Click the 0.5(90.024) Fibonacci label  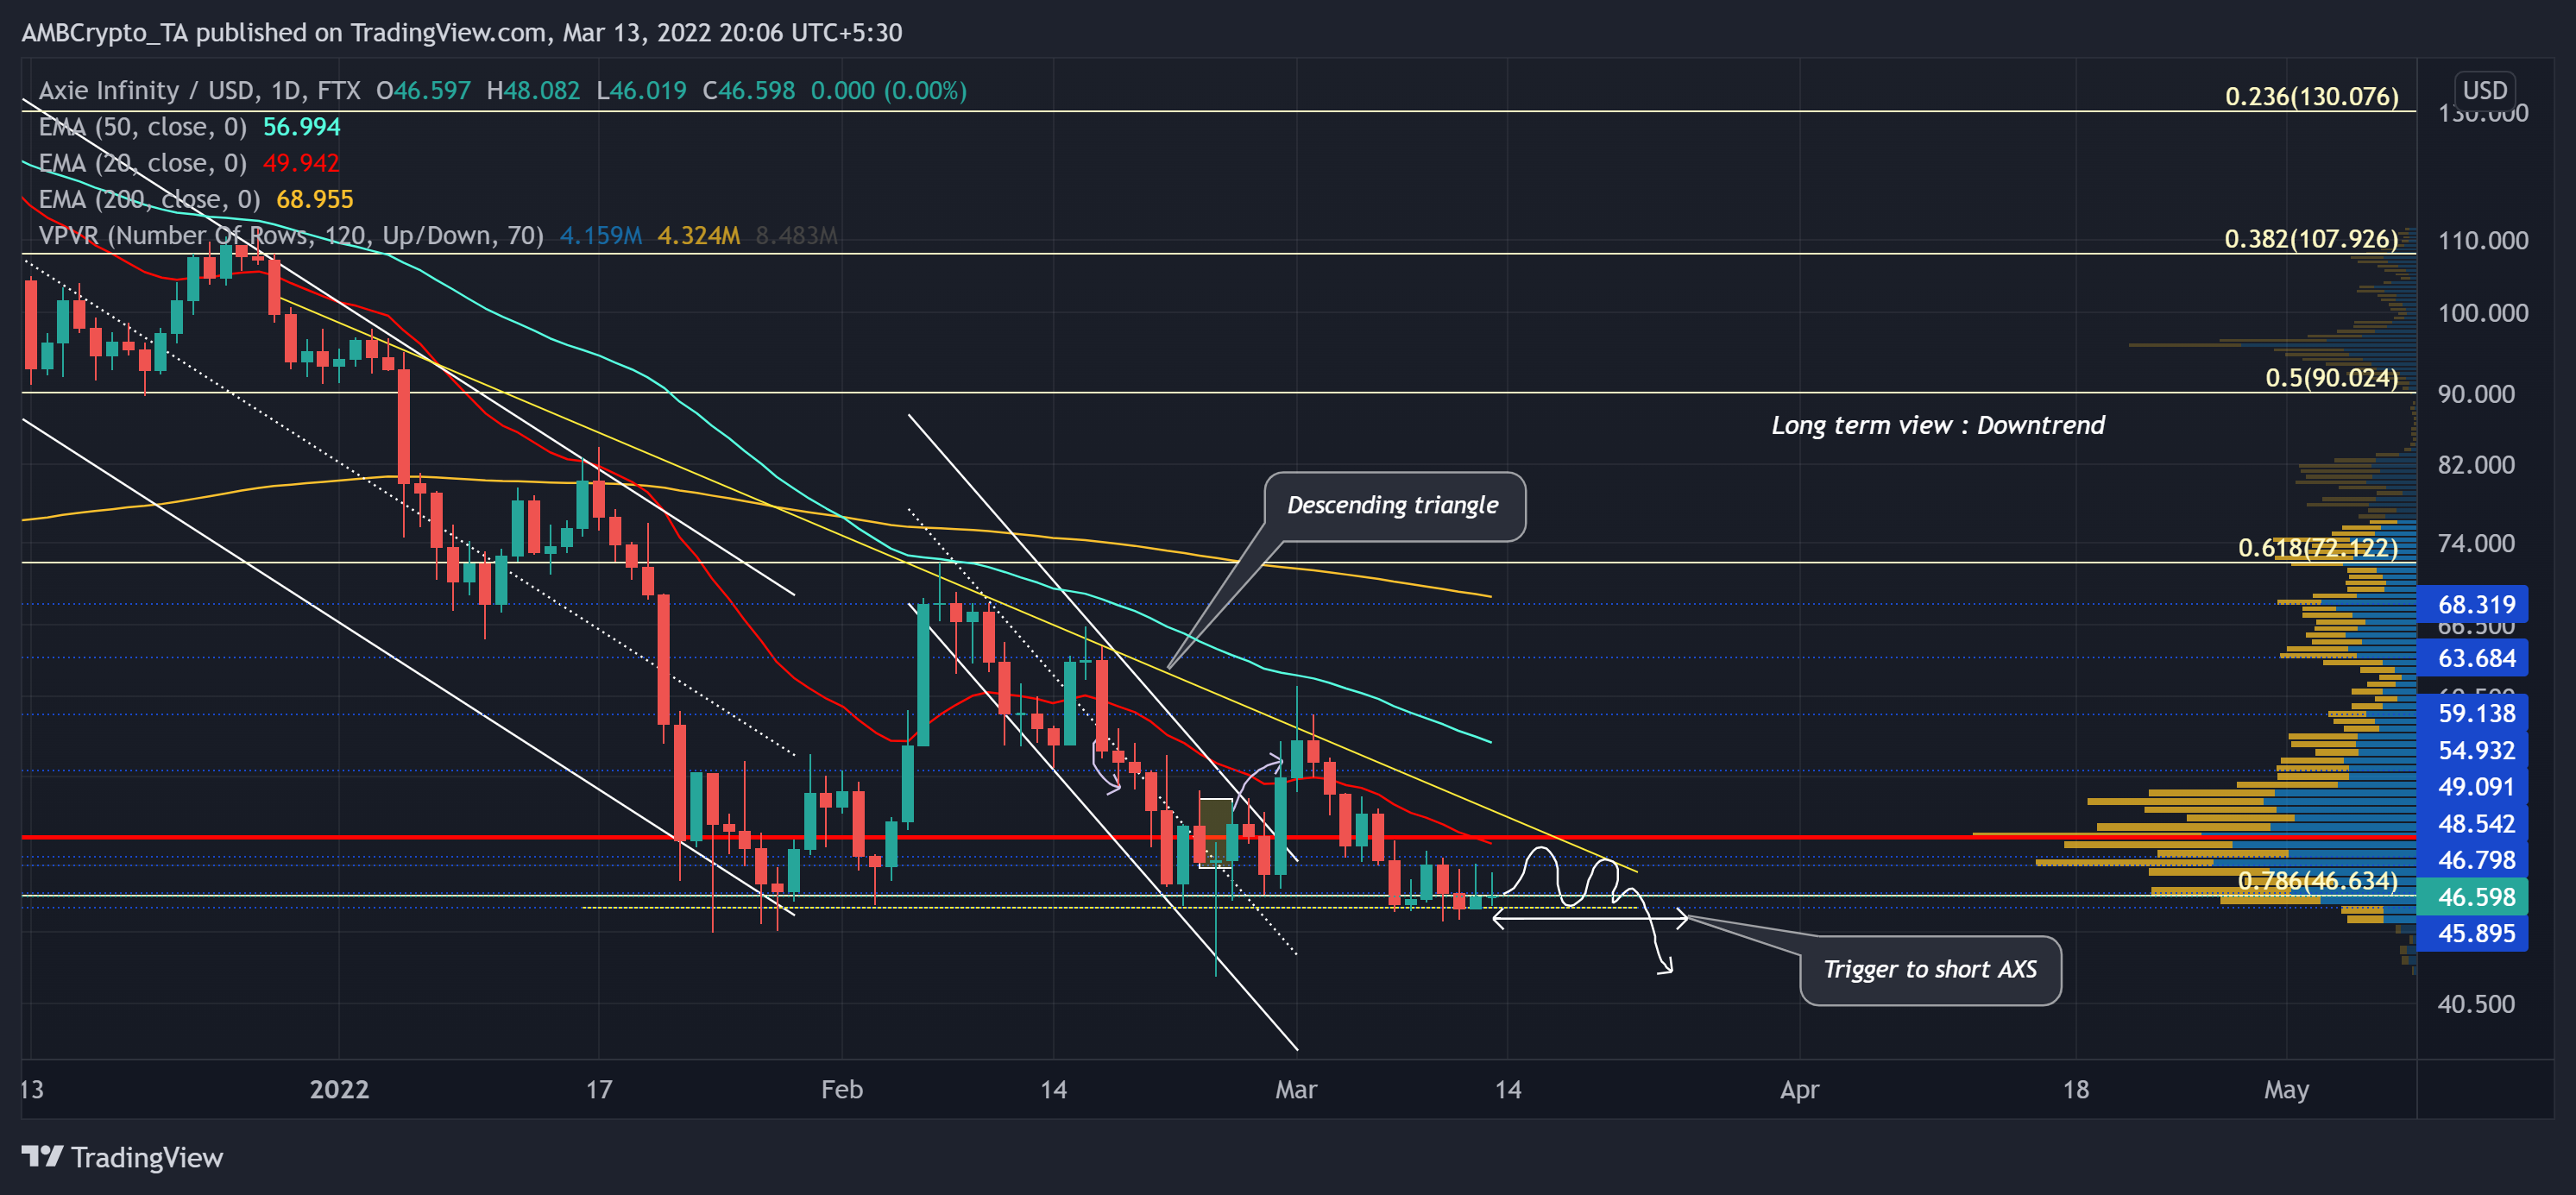pyautogui.click(x=2331, y=378)
